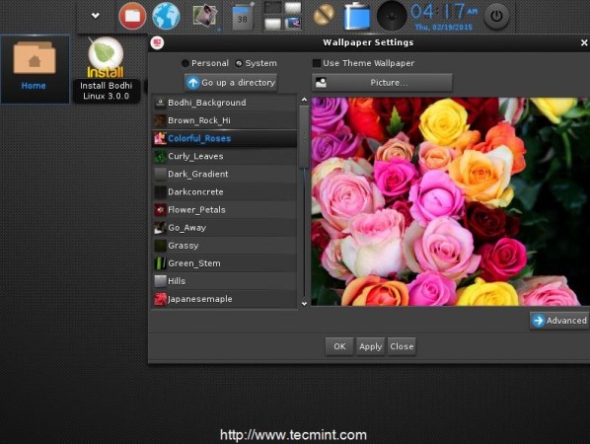Click scroll-down arrow of wallpaper list
590x444 pixels.
tap(304, 303)
